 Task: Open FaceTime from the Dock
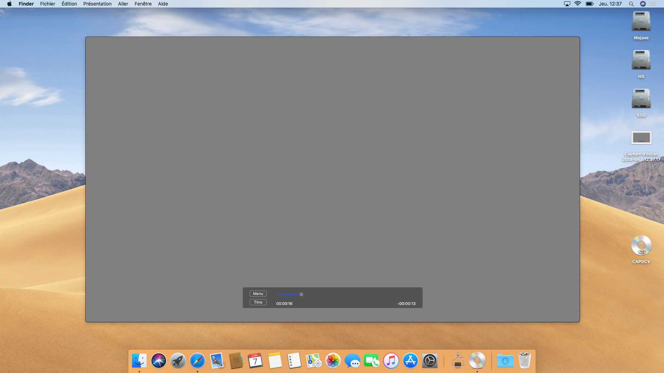pos(372,361)
